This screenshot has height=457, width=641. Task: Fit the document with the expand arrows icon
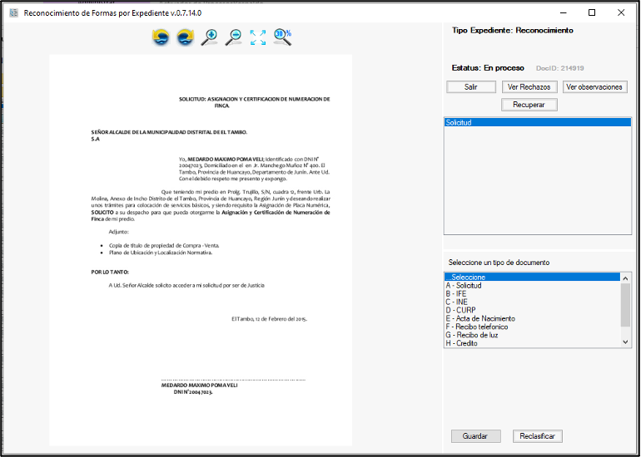258,37
